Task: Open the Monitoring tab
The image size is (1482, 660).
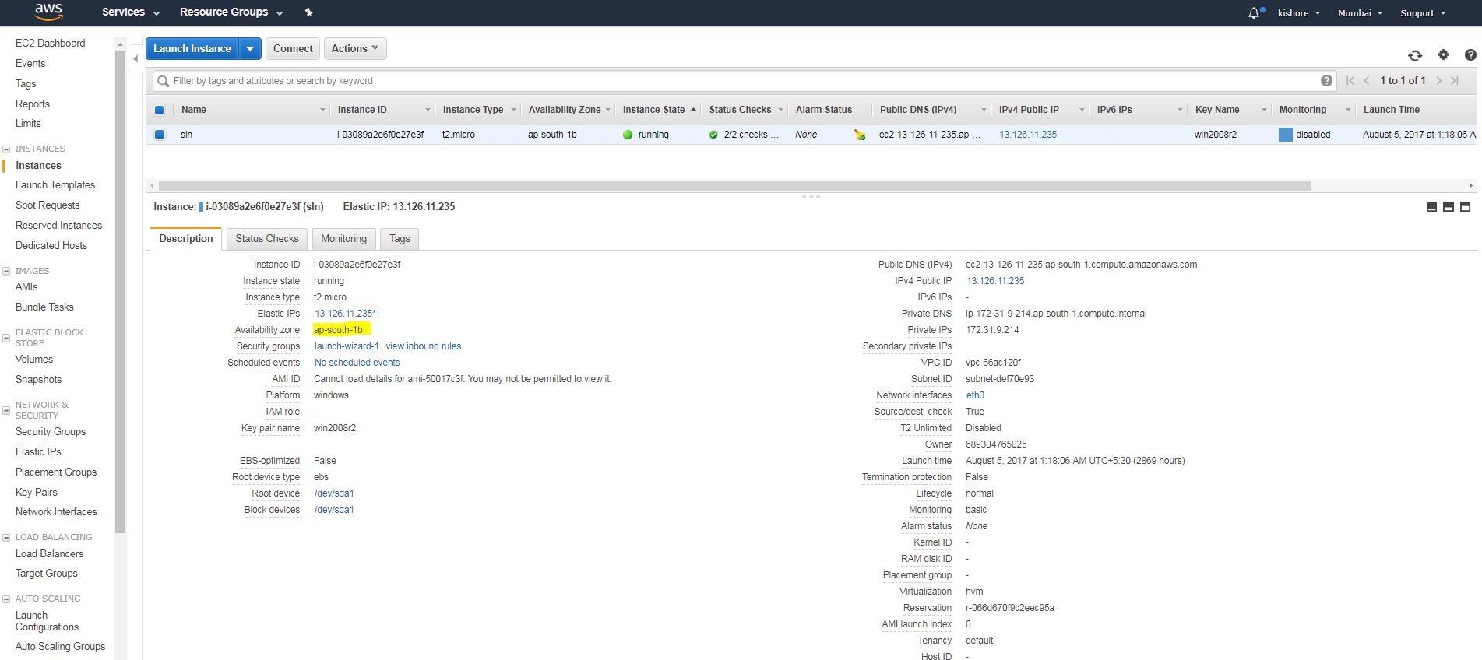Action: click(x=343, y=239)
